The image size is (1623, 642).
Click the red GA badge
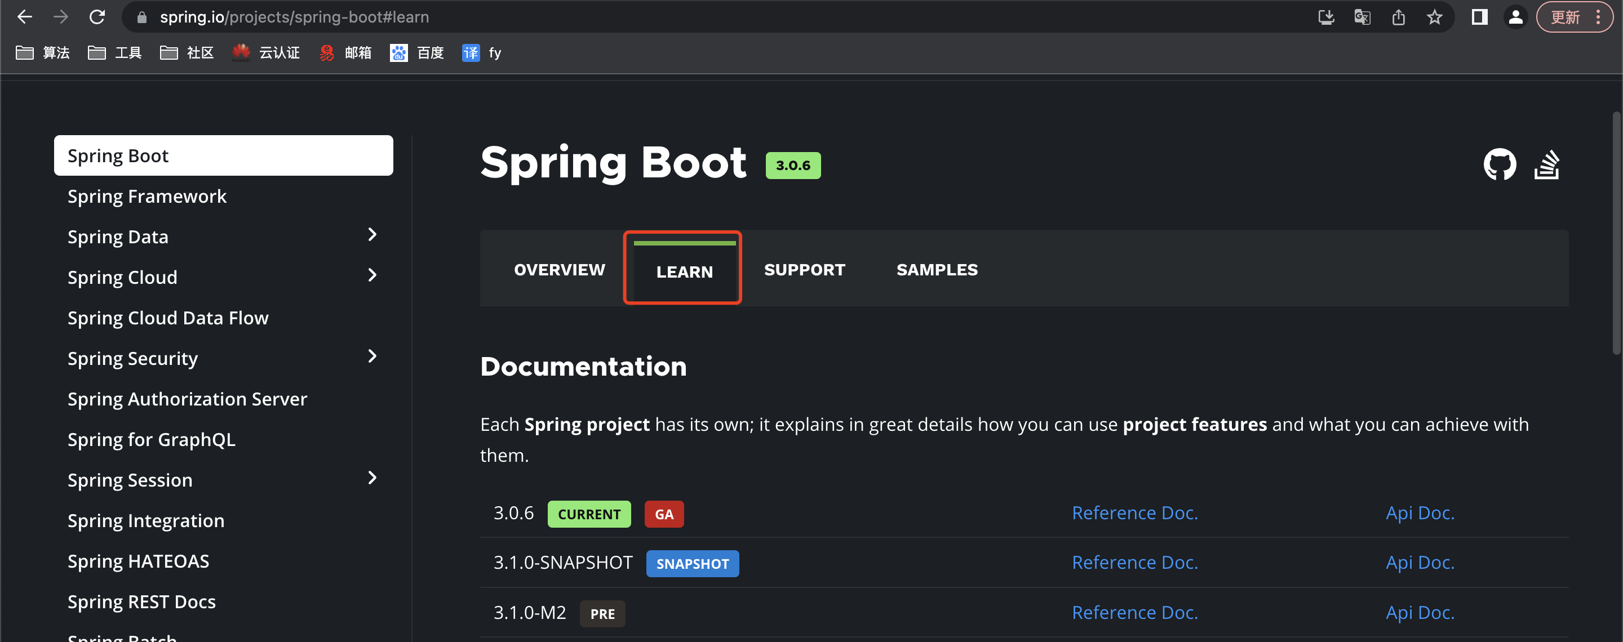pyautogui.click(x=664, y=514)
